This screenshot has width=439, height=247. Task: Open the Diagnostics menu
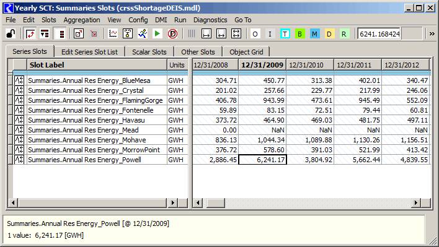point(210,20)
